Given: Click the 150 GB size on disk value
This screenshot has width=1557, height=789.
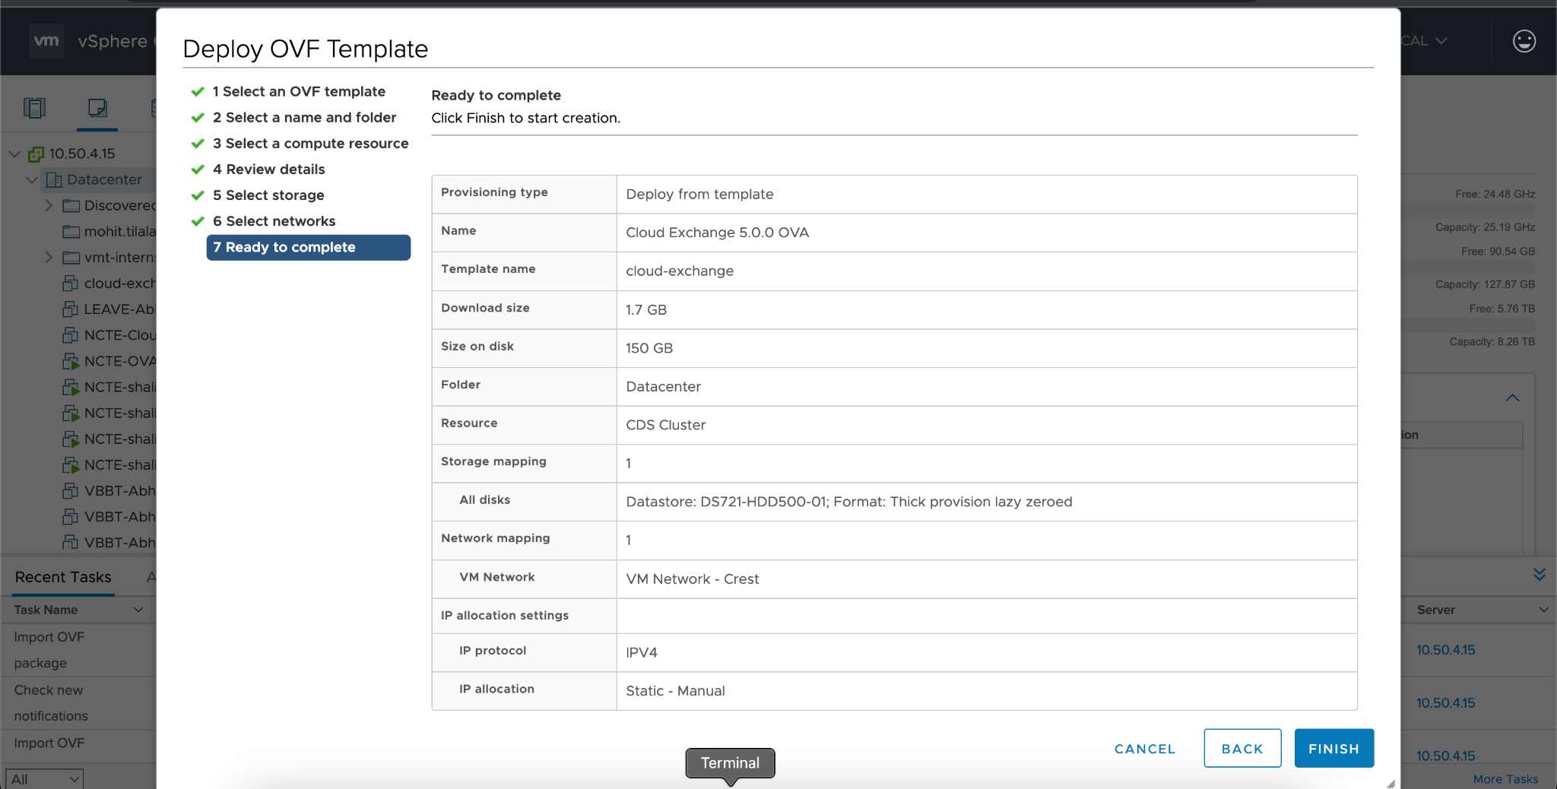Looking at the screenshot, I should click(649, 348).
